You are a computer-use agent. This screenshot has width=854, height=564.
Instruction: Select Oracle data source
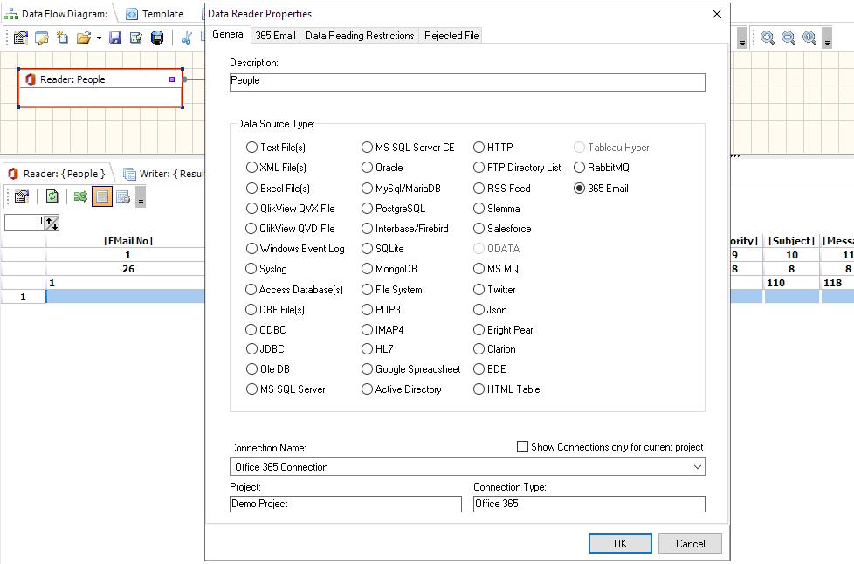pos(367,168)
